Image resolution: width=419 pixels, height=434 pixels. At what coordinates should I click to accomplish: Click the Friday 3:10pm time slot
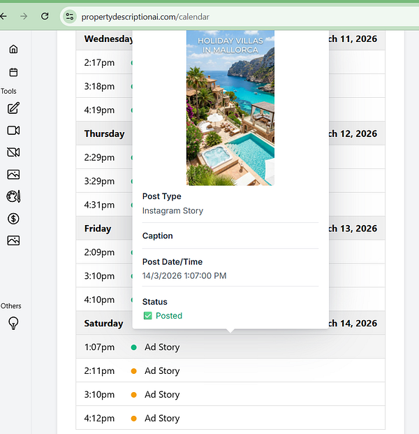99,276
